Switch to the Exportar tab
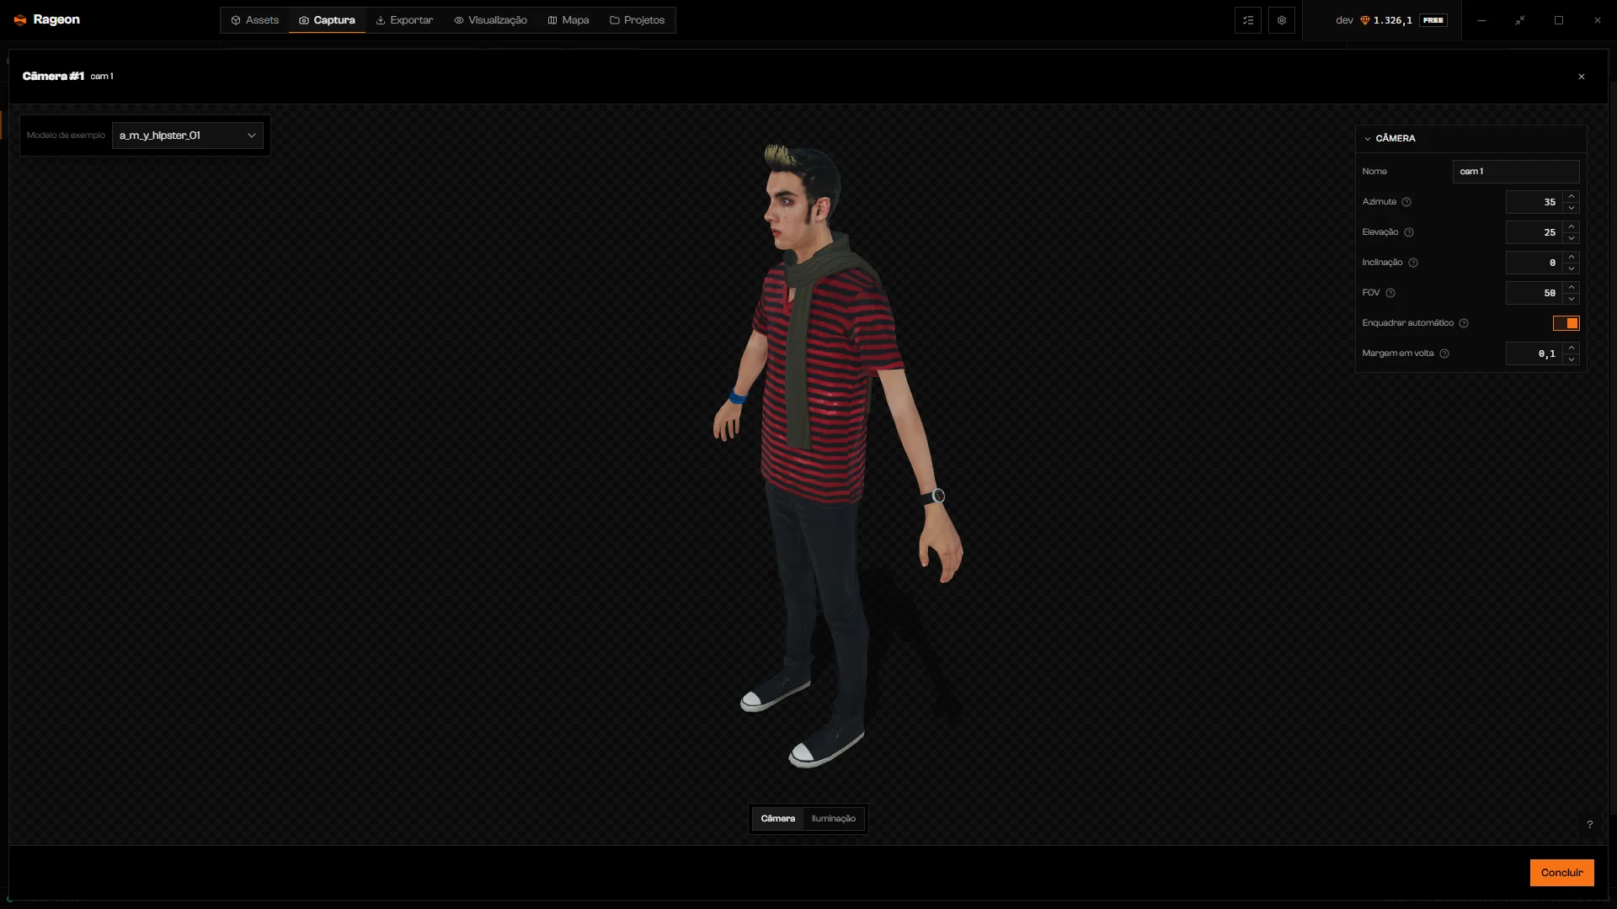 [x=404, y=20]
